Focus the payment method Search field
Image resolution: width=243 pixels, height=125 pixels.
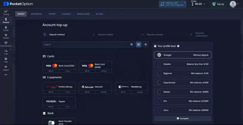pyautogui.click(x=88, y=45)
